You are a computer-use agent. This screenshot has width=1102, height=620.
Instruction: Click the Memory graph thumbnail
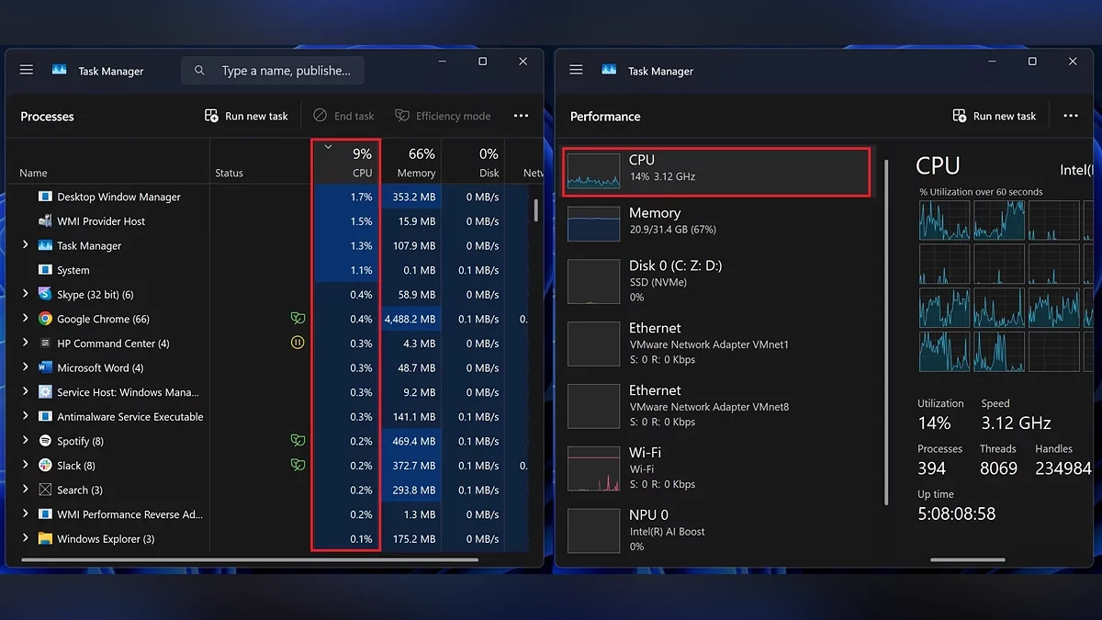pos(593,223)
